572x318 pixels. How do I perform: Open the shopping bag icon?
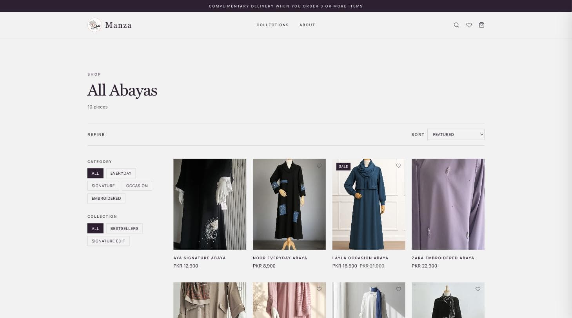(x=481, y=25)
